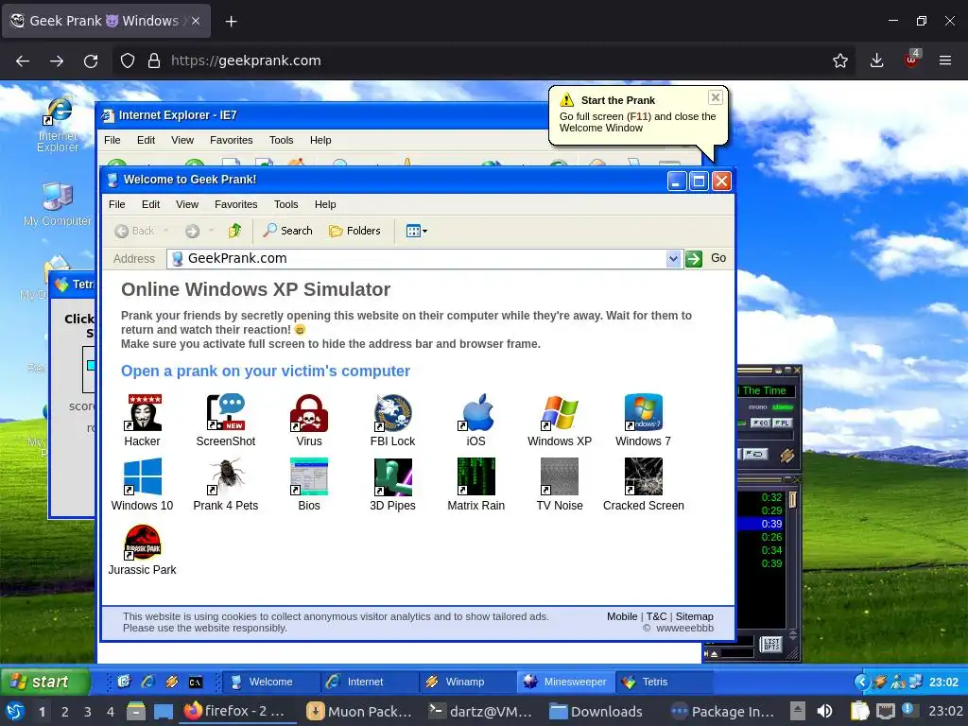Toggle Winamp repeat button
Viewport: 968px width, 726px height.
(755, 455)
